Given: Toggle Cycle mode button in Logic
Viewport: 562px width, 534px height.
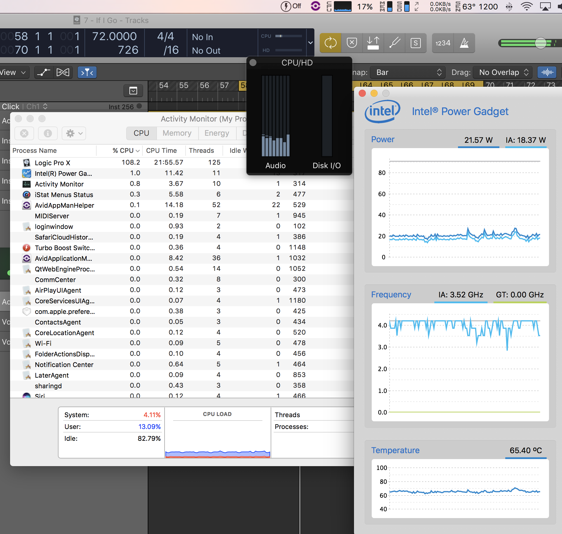Looking at the screenshot, I should coord(330,43).
